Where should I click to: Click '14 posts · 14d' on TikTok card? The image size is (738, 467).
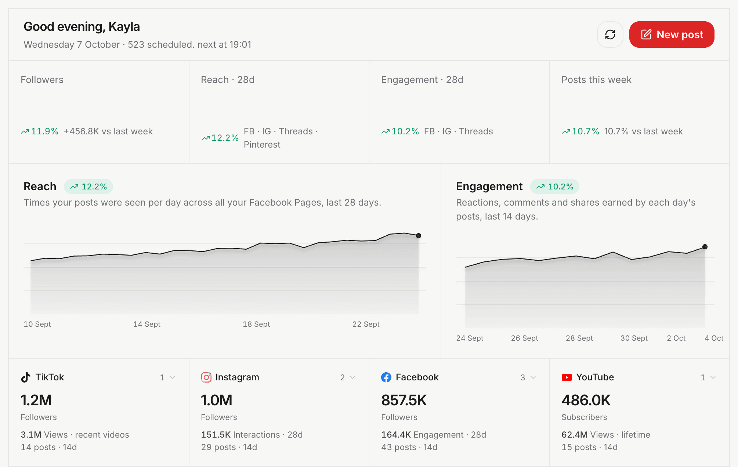point(49,447)
